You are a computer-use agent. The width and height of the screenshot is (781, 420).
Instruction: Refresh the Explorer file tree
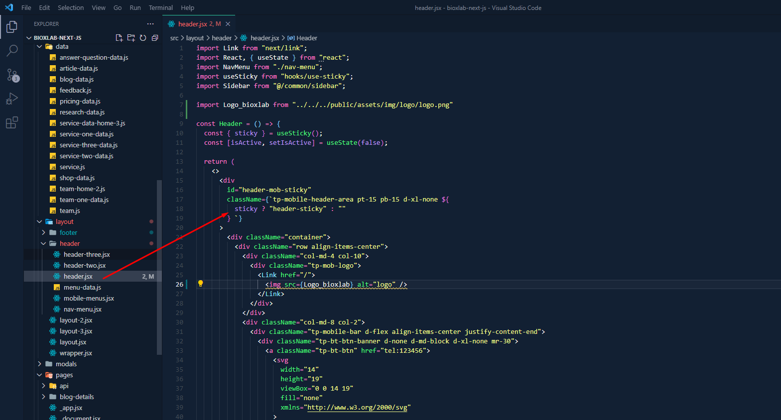143,38
